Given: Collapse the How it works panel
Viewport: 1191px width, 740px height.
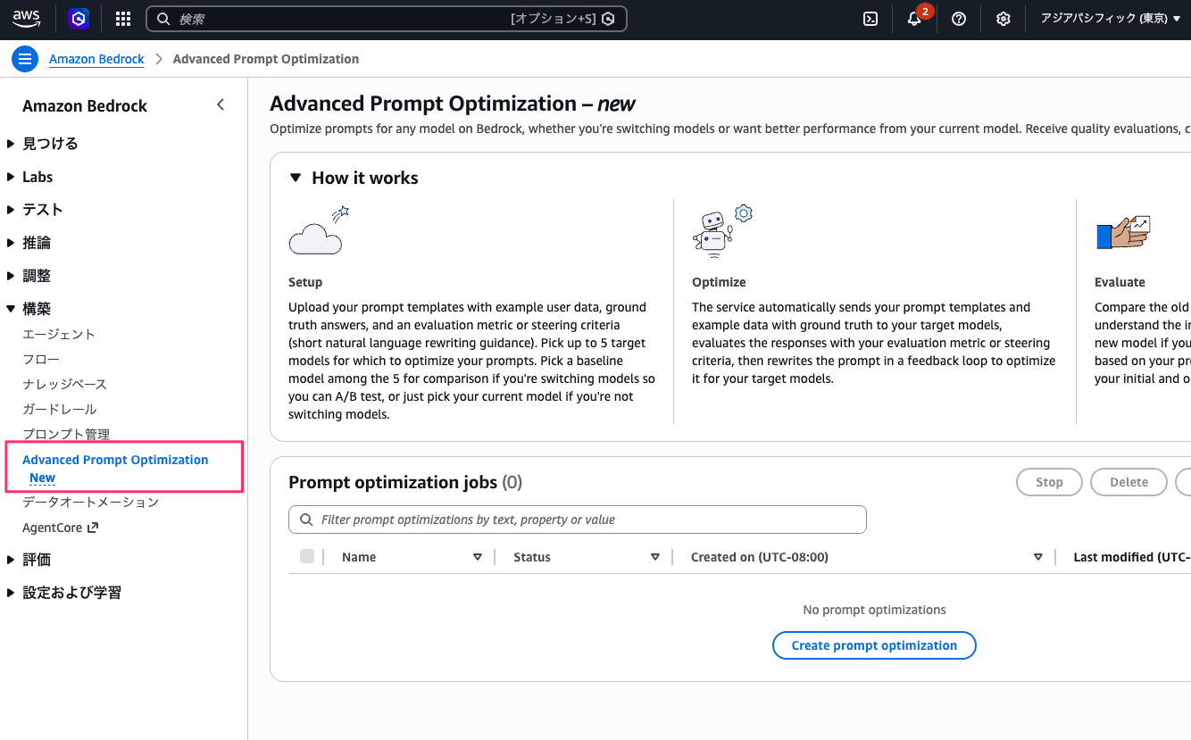Looking at the screenshot, I should click(x=296, y=178).
